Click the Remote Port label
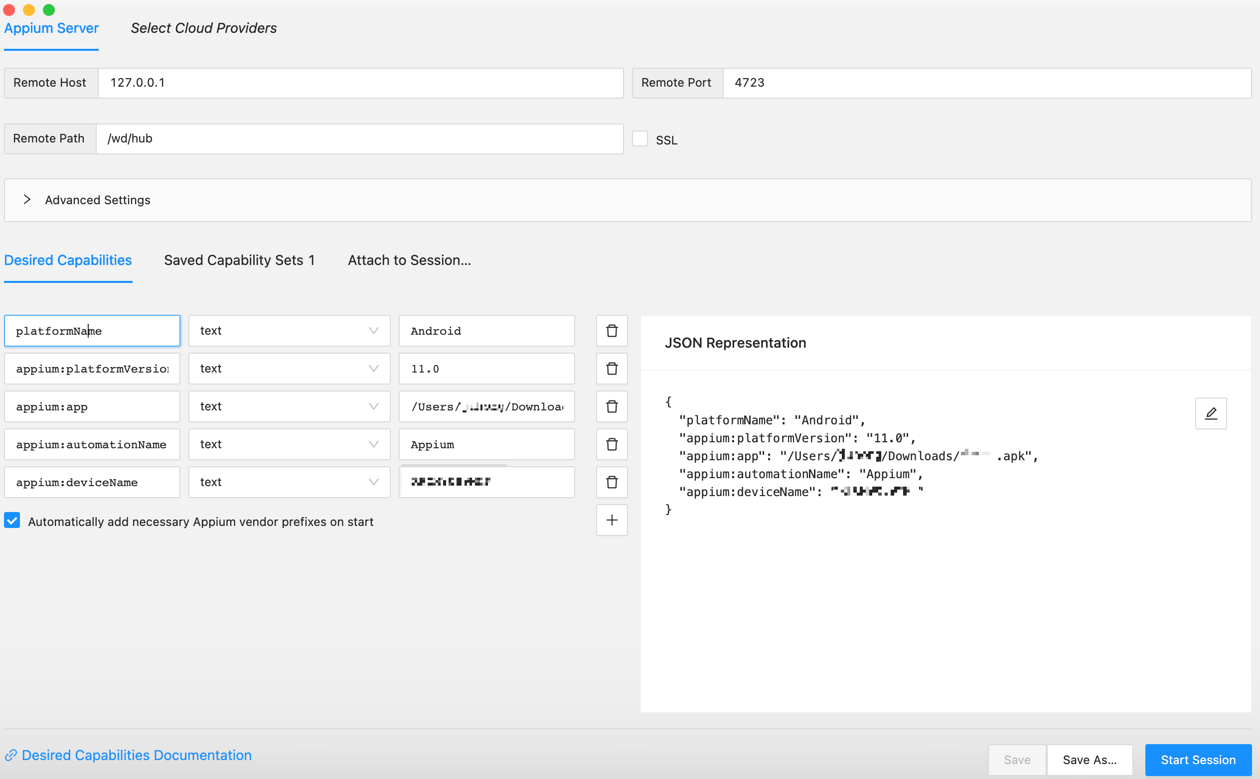This screenshot has width=1260, height=779. click(x=676, y=83)
